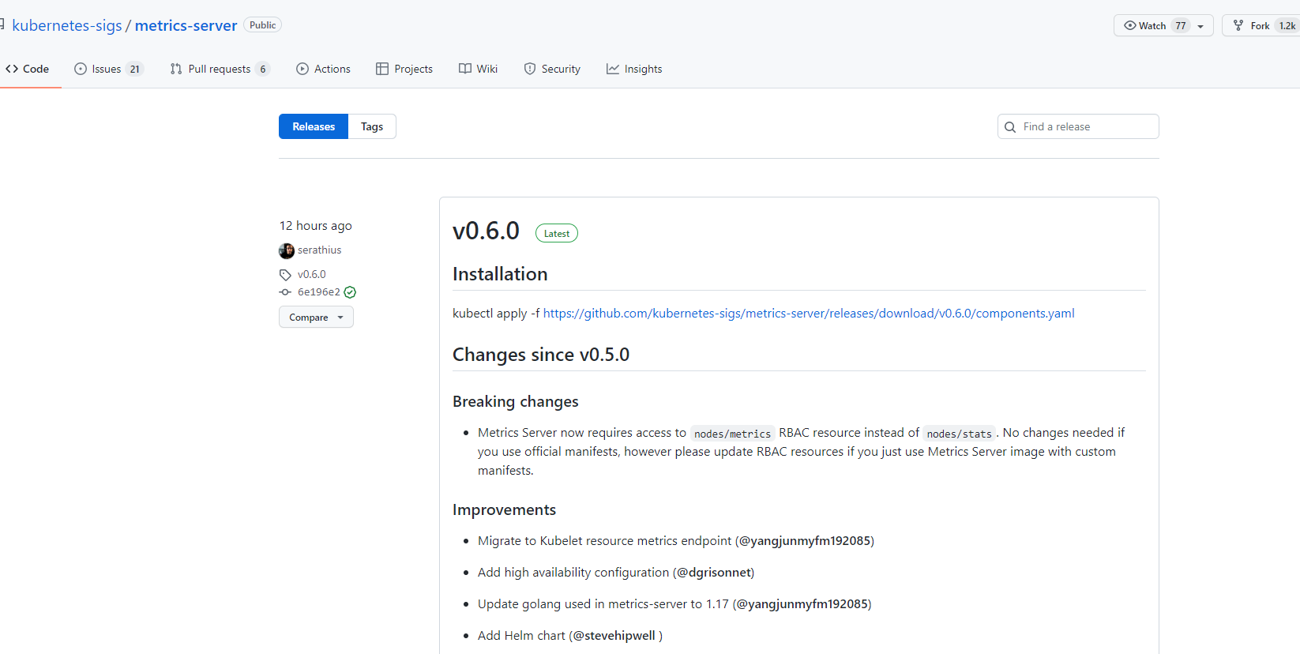This screenshot has width=1300, height=654.
Task: Click the Issues count badge 21
Action: coord(135,69)
